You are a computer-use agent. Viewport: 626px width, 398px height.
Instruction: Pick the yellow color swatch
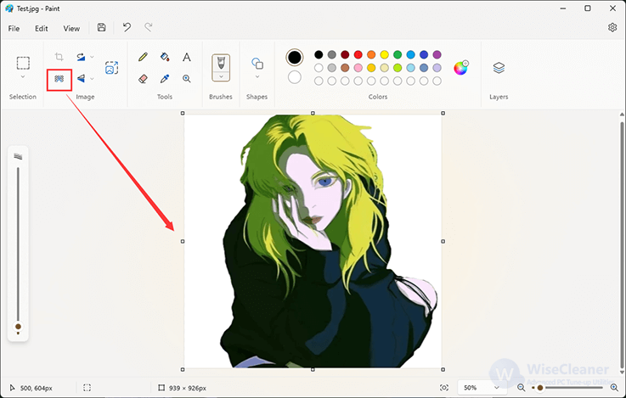click(385, 54)
